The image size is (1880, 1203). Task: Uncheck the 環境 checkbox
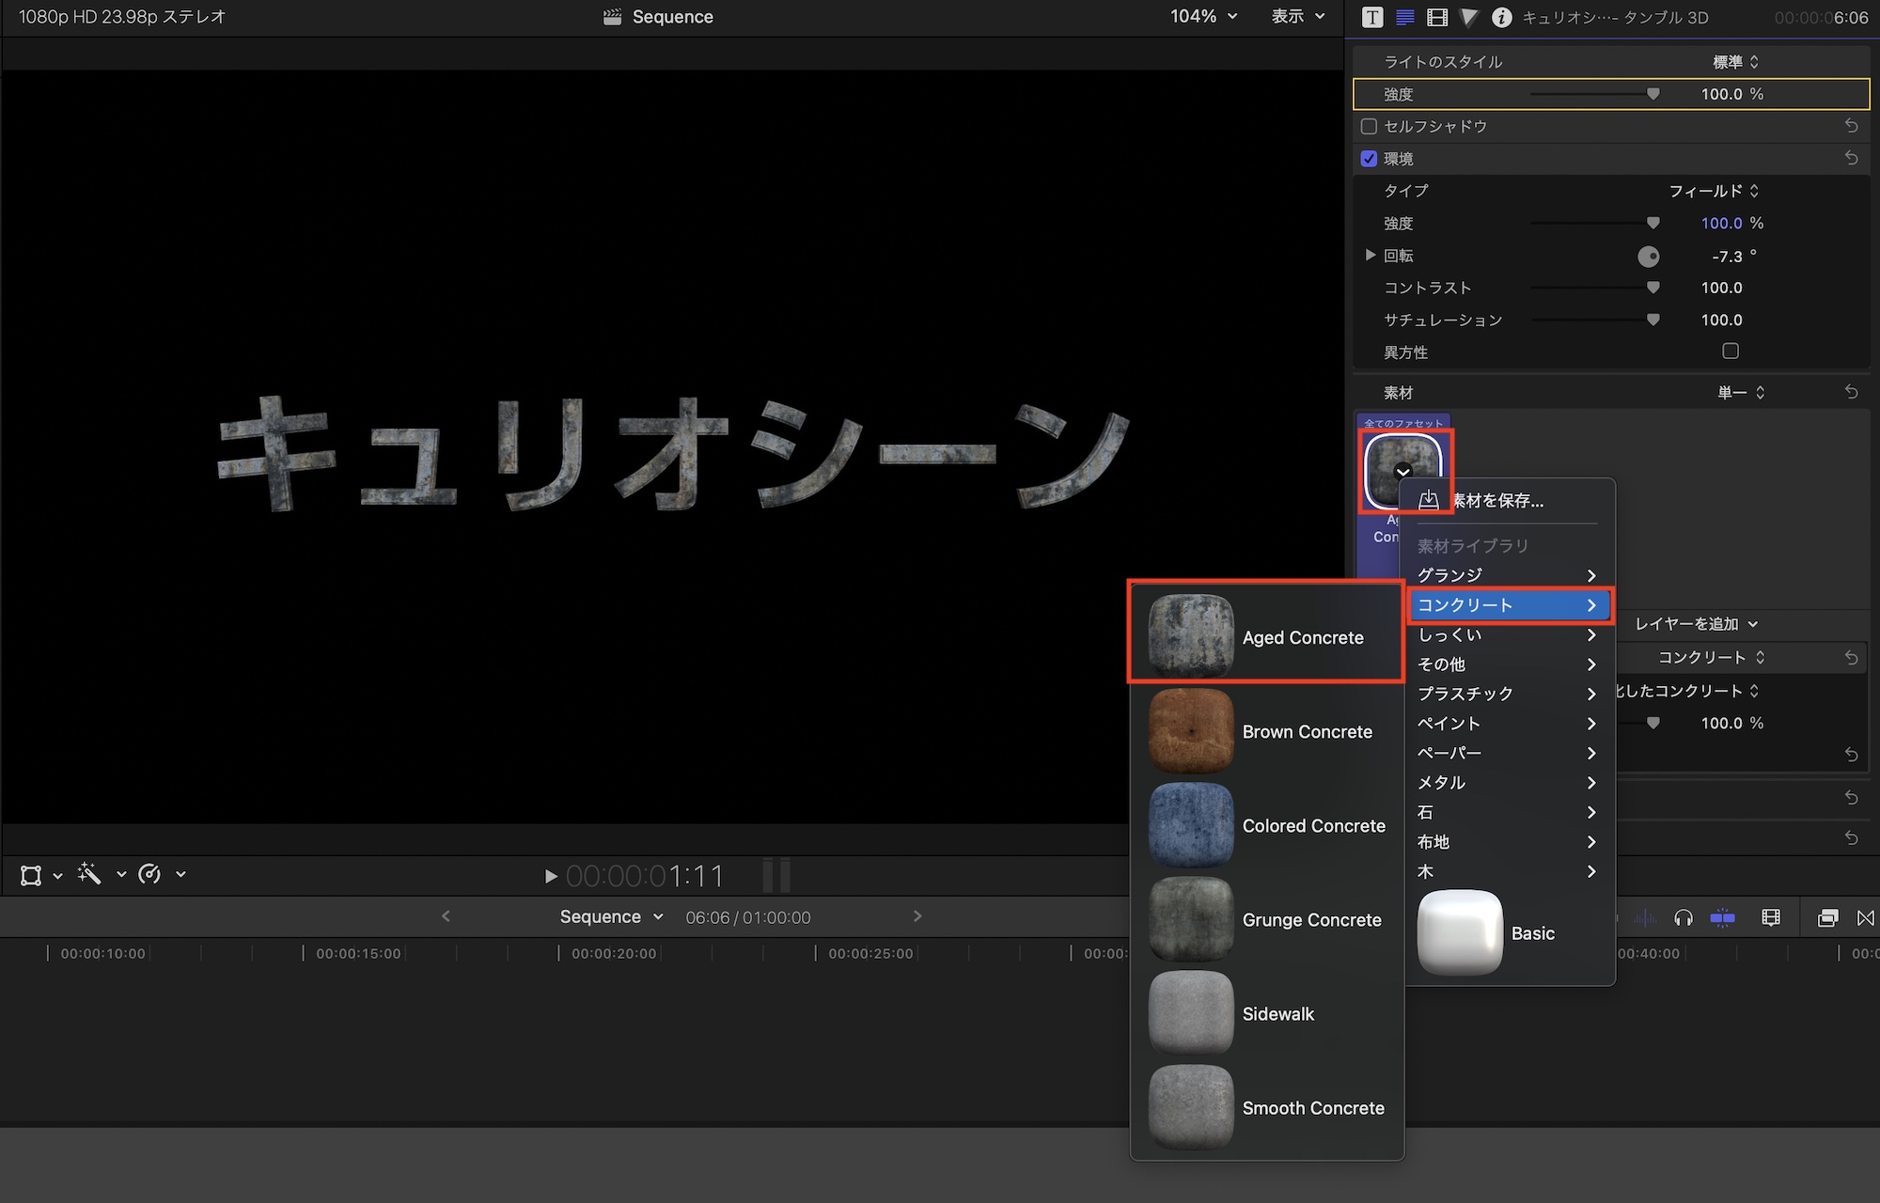(1369, 159)
